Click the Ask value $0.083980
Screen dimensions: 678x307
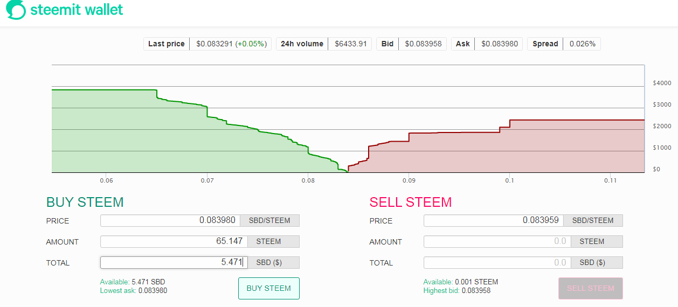[x=500, y=44]
